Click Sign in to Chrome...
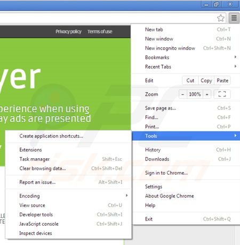This screenshot has height=245, width=240. 186,173
